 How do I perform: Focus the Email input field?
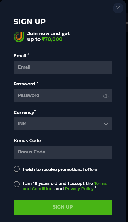click(63, 67)
